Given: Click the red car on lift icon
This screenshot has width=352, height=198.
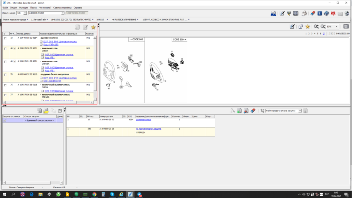Looking at the screenshot, I should coord(333,14).
